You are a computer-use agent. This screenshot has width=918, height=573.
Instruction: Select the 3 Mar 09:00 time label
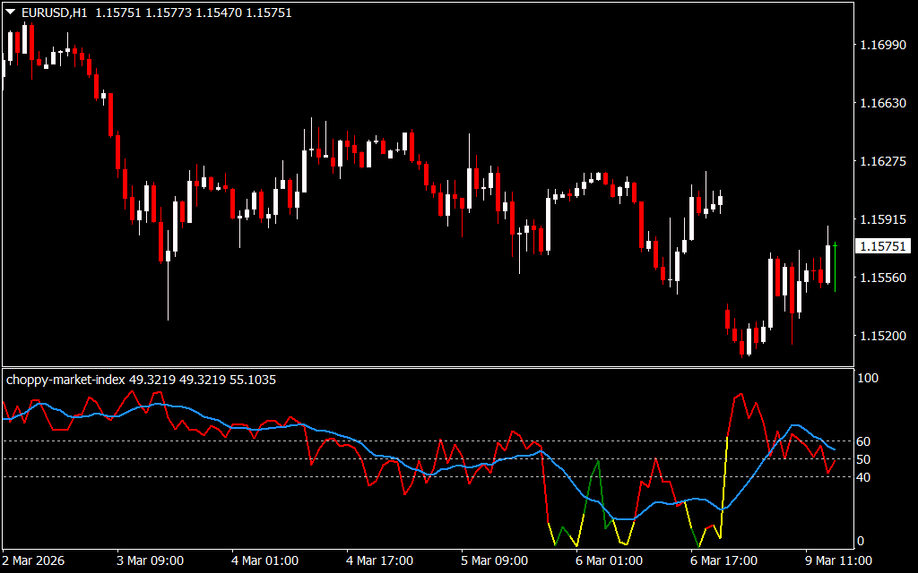(x=151, y=560)
